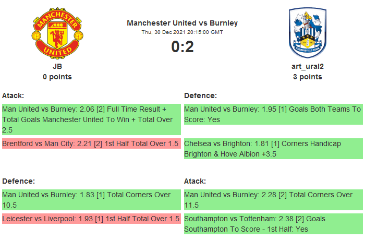Image resolution: width=365 pixels, height=240 pixels.
Task: Select the Chelsea vs Brighton corners handicap bet
Action: pyautogui.click(x=273, y=148)
